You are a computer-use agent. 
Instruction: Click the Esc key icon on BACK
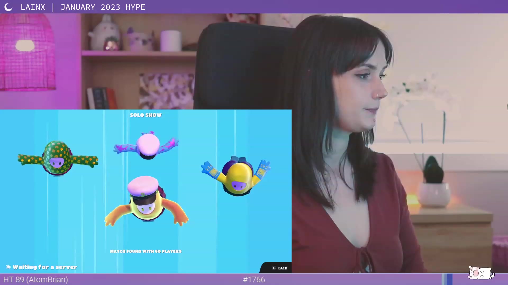(274, 268)
